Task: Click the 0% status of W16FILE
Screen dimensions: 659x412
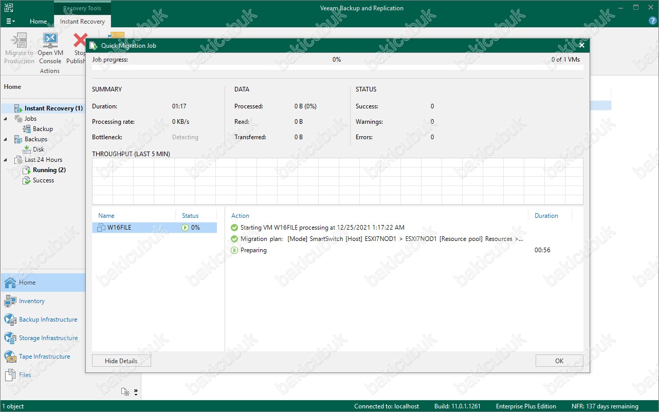Action: pyautogui.click(x=191, y=228)
